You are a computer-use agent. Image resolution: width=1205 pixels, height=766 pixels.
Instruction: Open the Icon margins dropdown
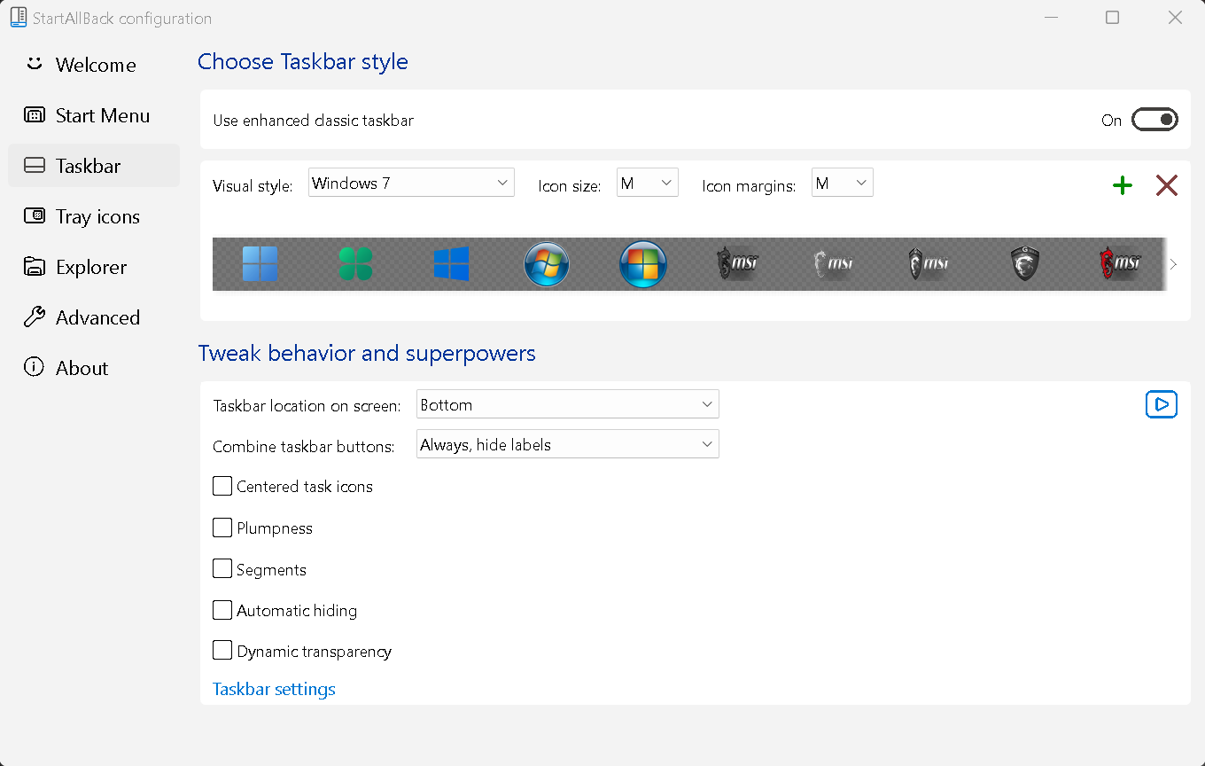coord(843,183)
